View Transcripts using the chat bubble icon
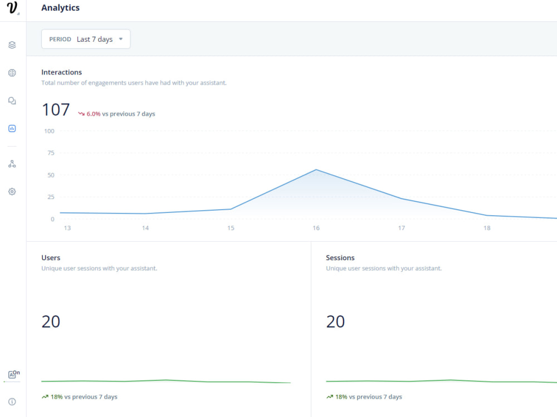Viewport: 557px width, 417px height. 12,101
